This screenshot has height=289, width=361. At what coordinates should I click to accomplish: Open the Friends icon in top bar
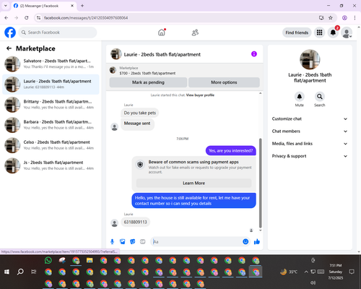(x=195, y=33)
